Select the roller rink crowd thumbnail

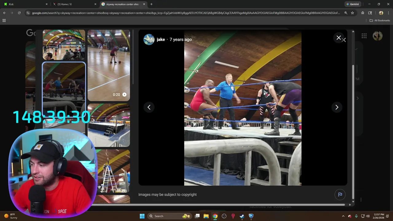64,45
